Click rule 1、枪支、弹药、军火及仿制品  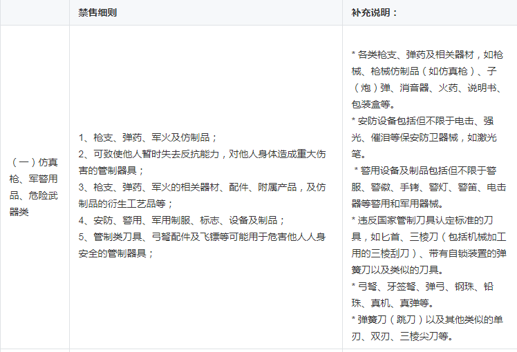click(147, 137)
